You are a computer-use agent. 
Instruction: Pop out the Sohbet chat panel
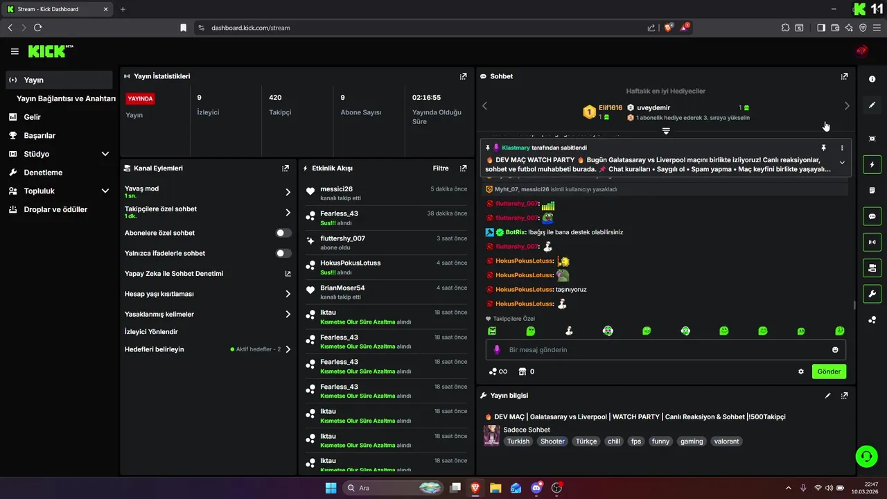coord(844,76)
